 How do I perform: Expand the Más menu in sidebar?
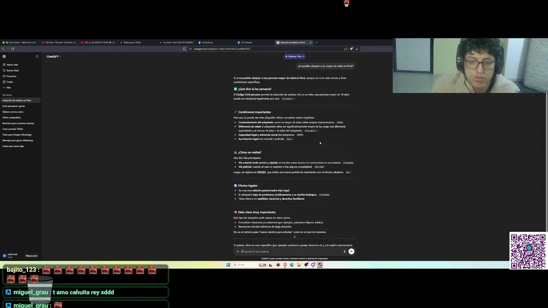(7, 87)
